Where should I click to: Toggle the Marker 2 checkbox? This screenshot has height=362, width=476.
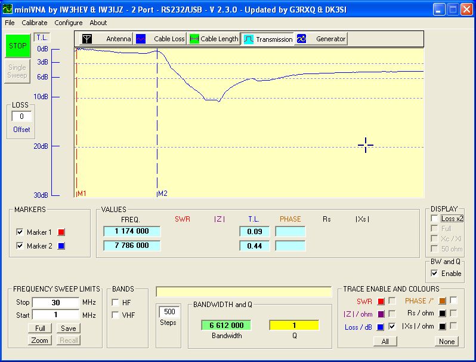point(20,246)
